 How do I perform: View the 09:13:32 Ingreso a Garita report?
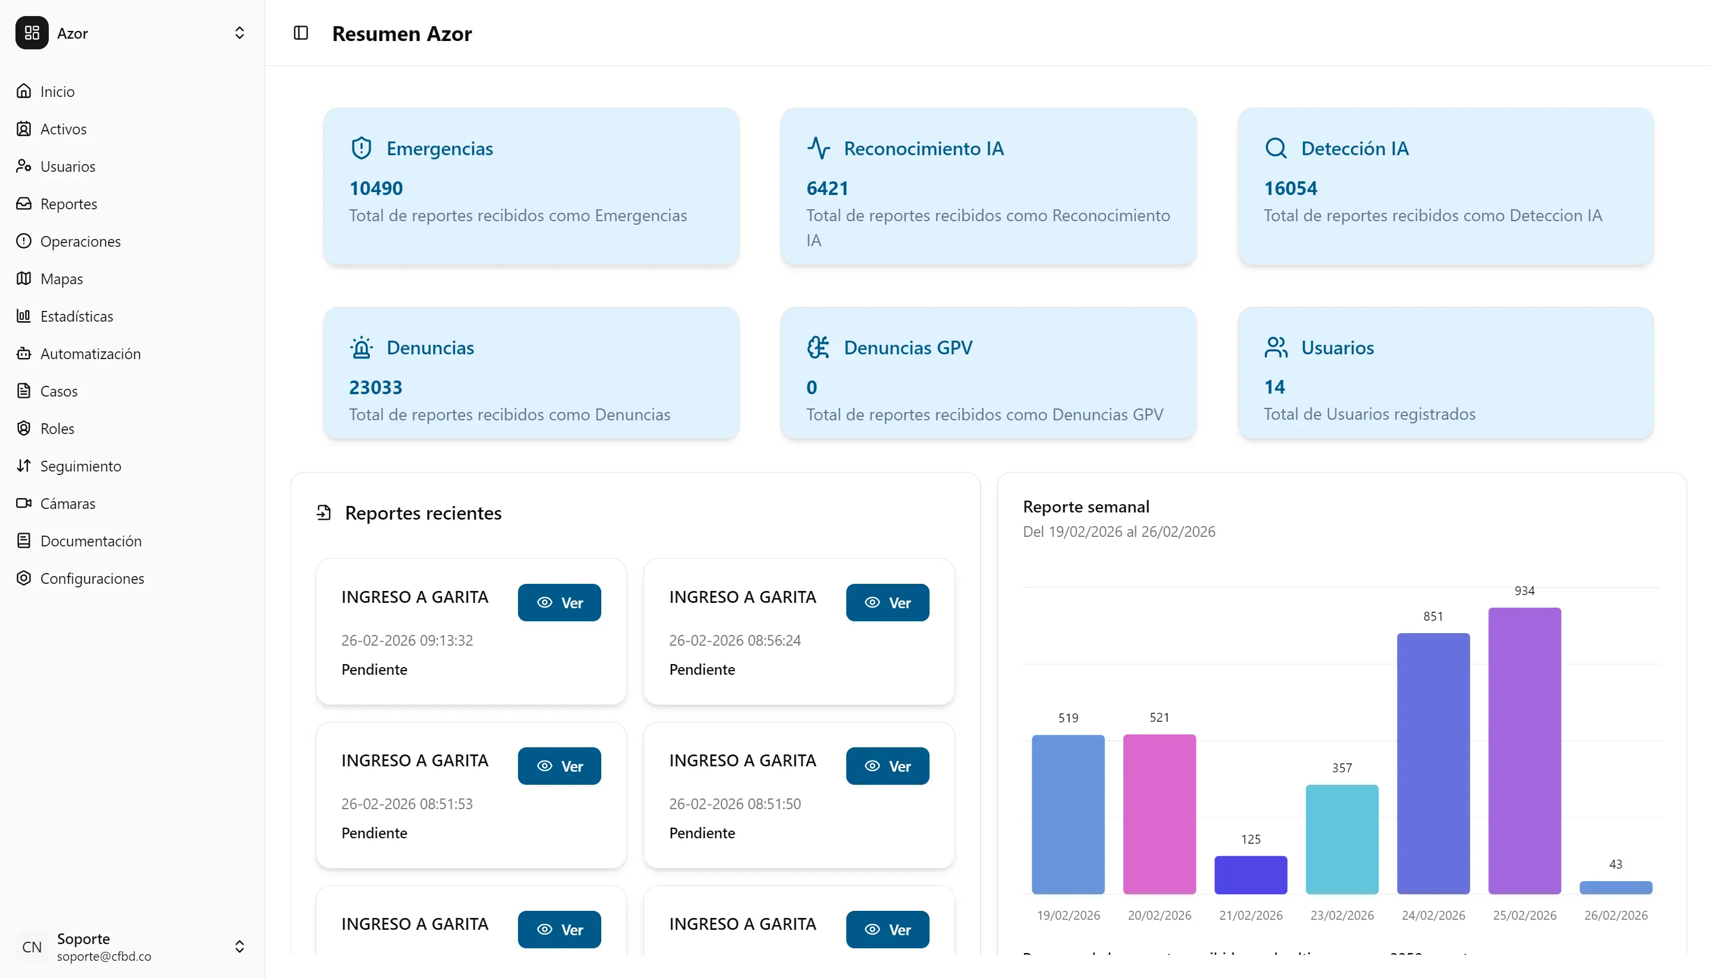point(559,602)
